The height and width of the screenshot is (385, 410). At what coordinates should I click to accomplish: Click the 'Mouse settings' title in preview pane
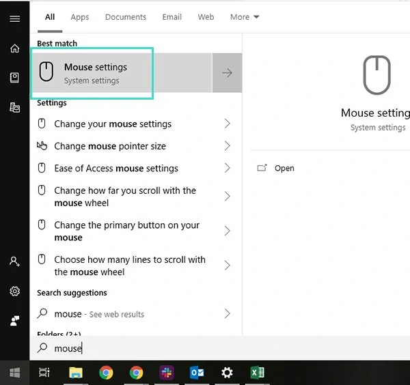375,113
